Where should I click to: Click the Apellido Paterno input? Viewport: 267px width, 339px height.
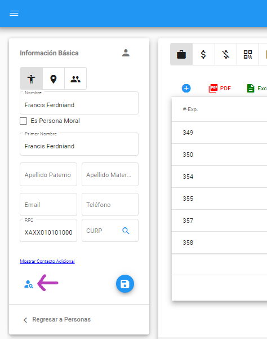click(x=48, y=174)
